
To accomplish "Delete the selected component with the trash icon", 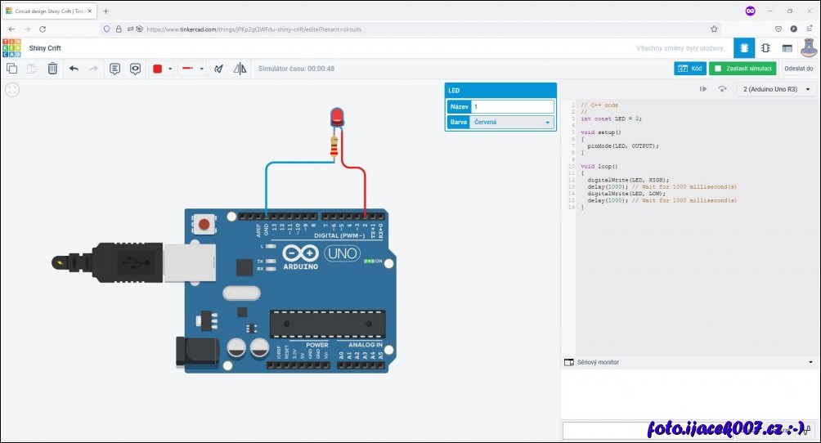I will (x=52, y=69).
